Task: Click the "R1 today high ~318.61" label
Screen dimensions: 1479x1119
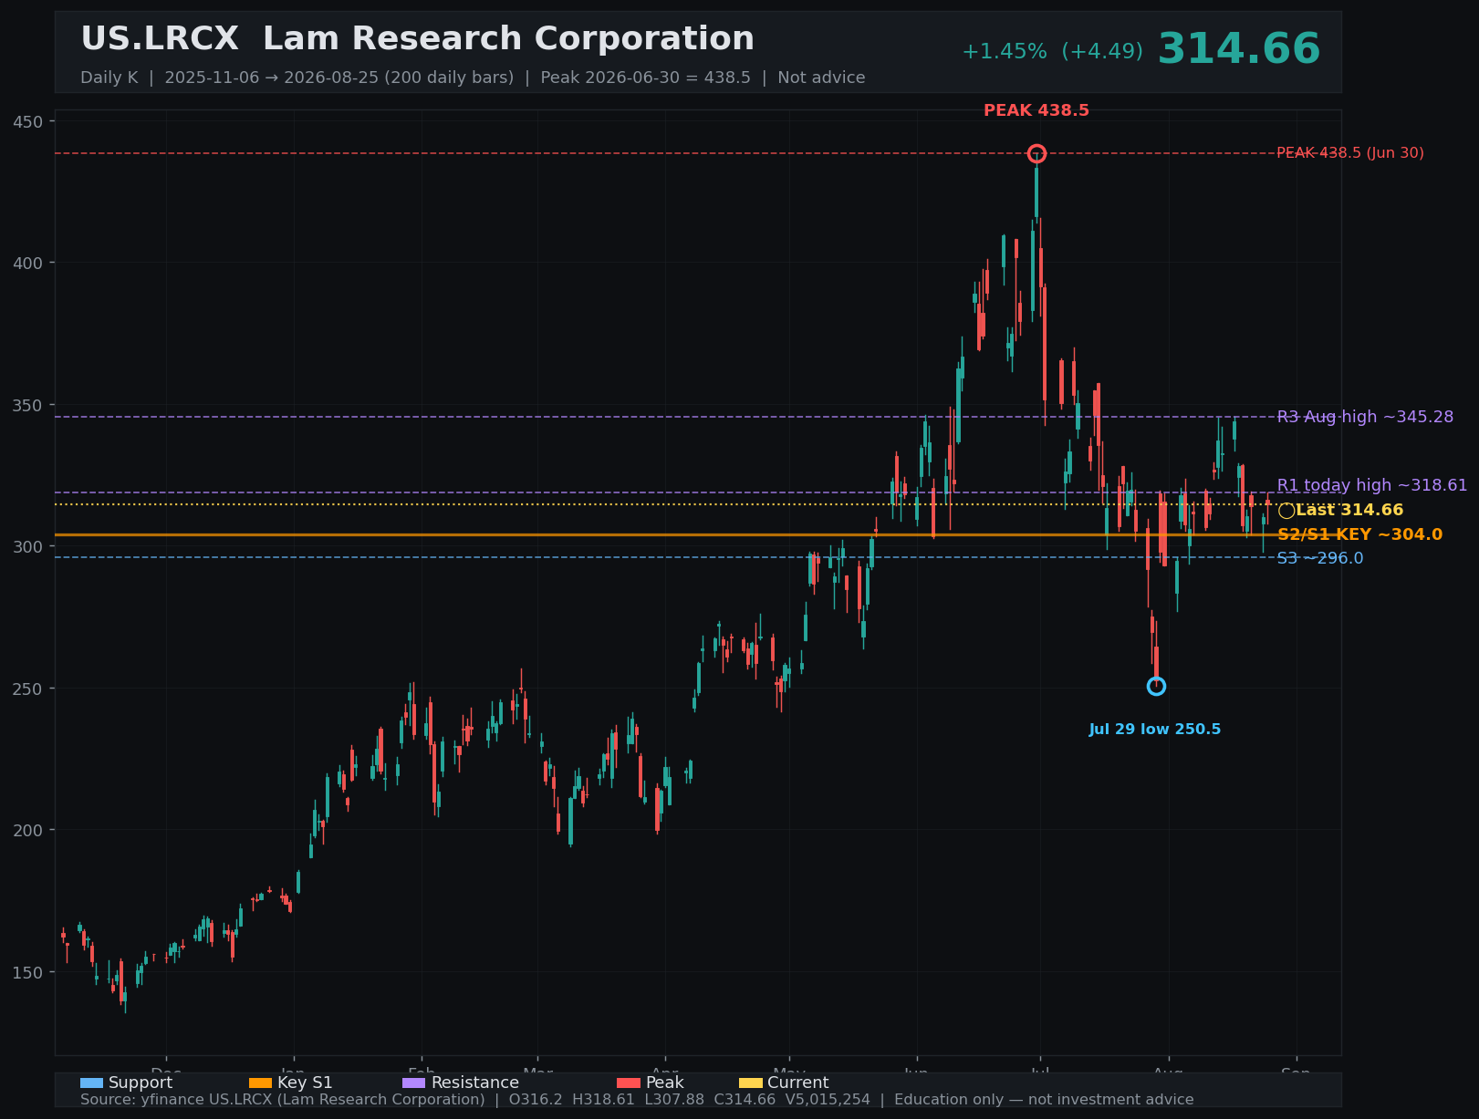Action: 1372,485
